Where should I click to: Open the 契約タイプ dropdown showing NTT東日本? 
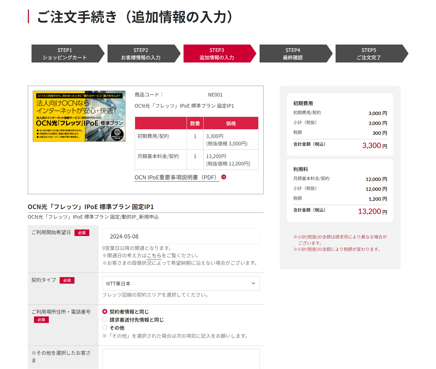[x=181, y=283]
